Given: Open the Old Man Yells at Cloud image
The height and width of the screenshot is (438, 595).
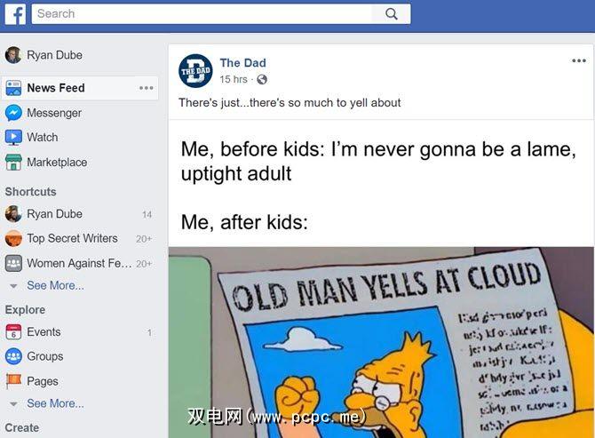Looking at the screenshot, I should click(x=381, y=342).
